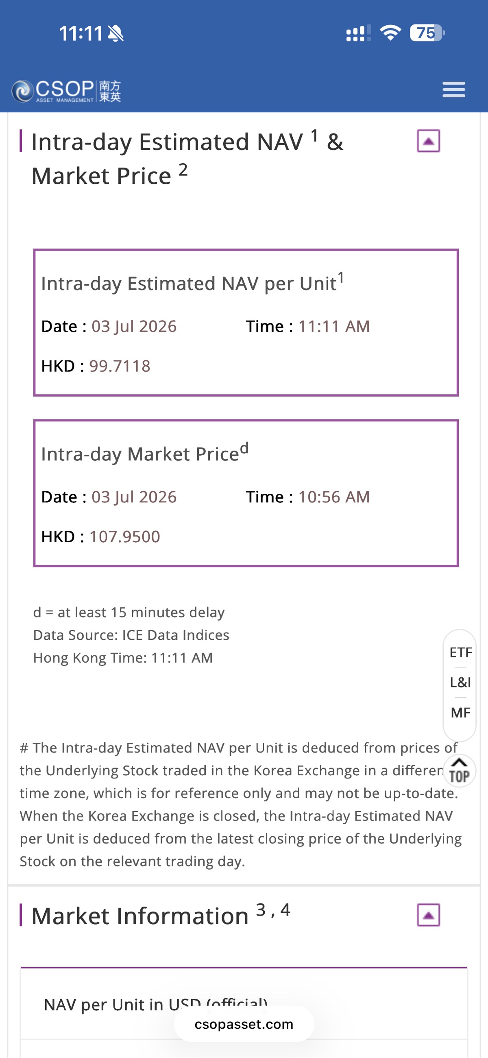The height and width of the screenshot is (1058, 488).
Task: Tap the Intra-day Market Price box title
Action: 145,453
